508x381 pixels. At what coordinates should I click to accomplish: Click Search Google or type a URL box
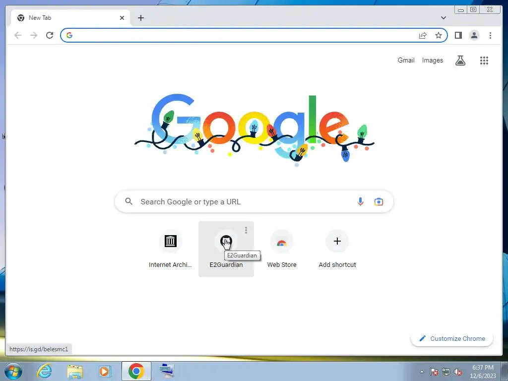point(254,201)
